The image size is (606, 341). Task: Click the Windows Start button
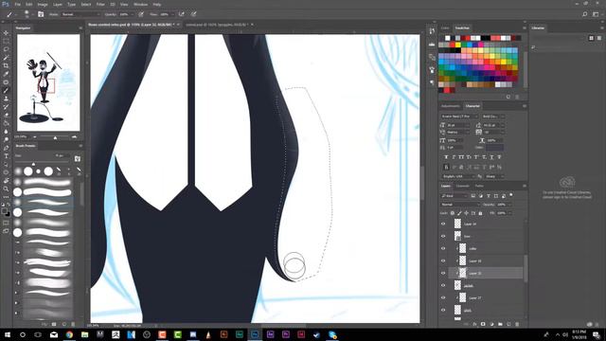click(8, 334)
